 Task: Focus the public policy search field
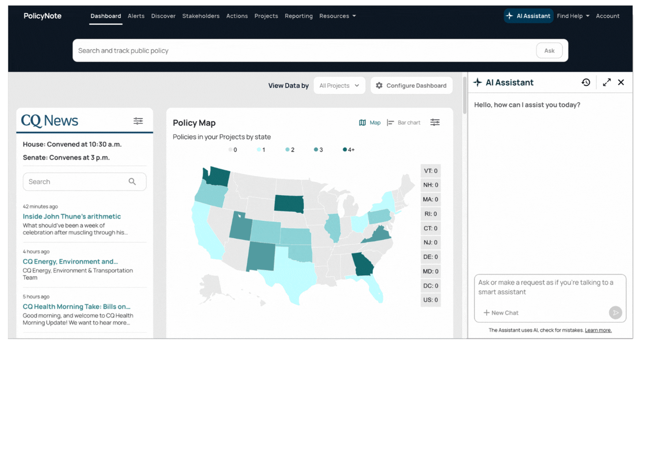304,51
